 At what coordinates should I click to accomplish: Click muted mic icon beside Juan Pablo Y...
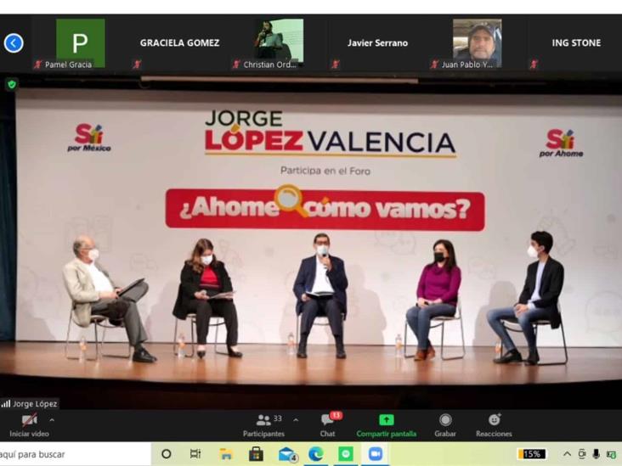[434, 65]
